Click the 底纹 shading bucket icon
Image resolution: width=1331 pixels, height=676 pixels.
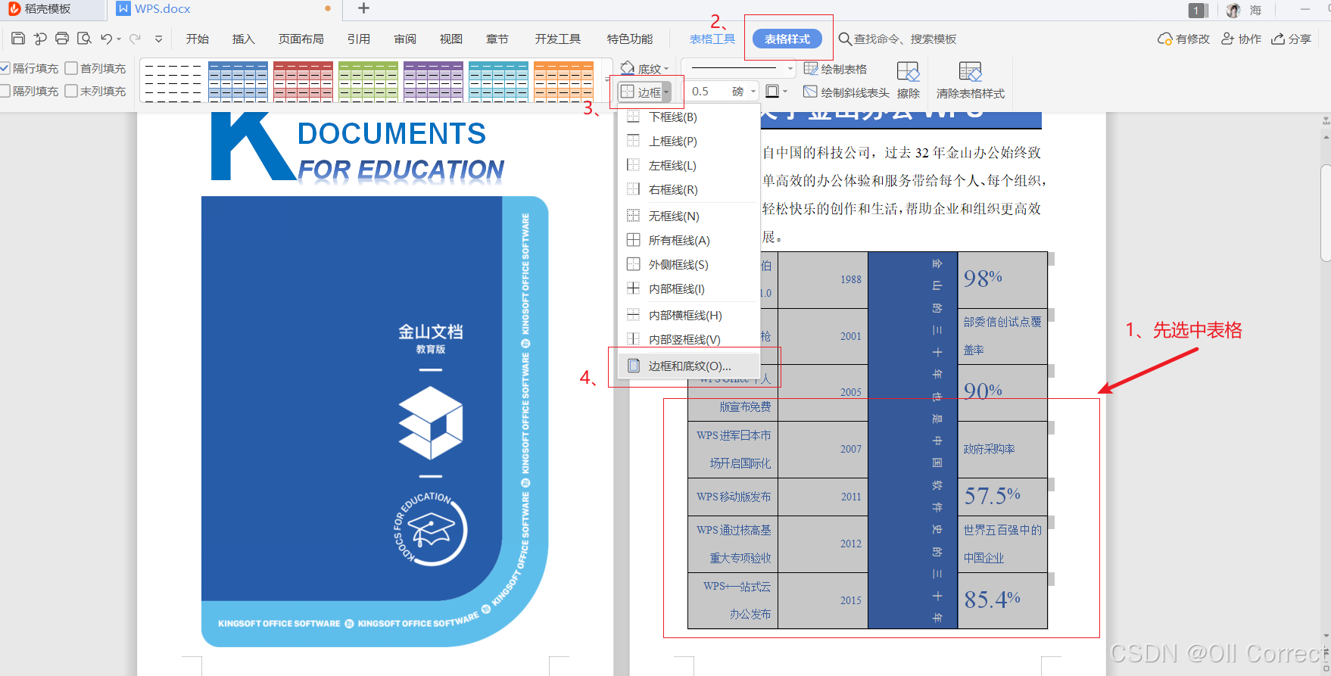[x=628, y=68]
